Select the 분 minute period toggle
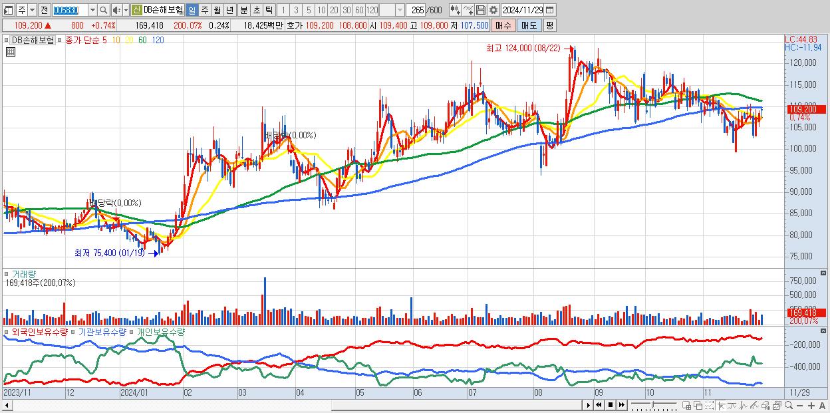This screenshot has width=830, height=413. point(243,10)
